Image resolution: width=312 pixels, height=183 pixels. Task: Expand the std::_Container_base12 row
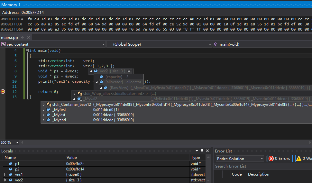pos(43,105)
